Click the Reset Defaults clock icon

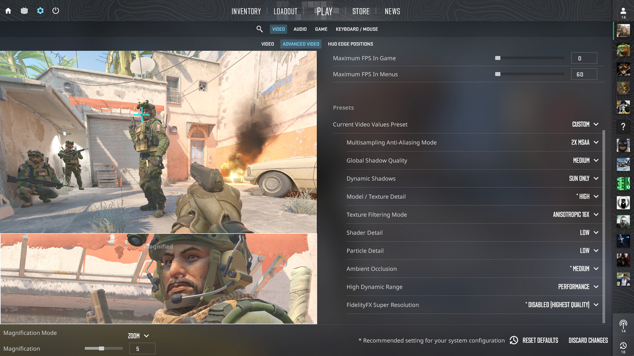514,340
